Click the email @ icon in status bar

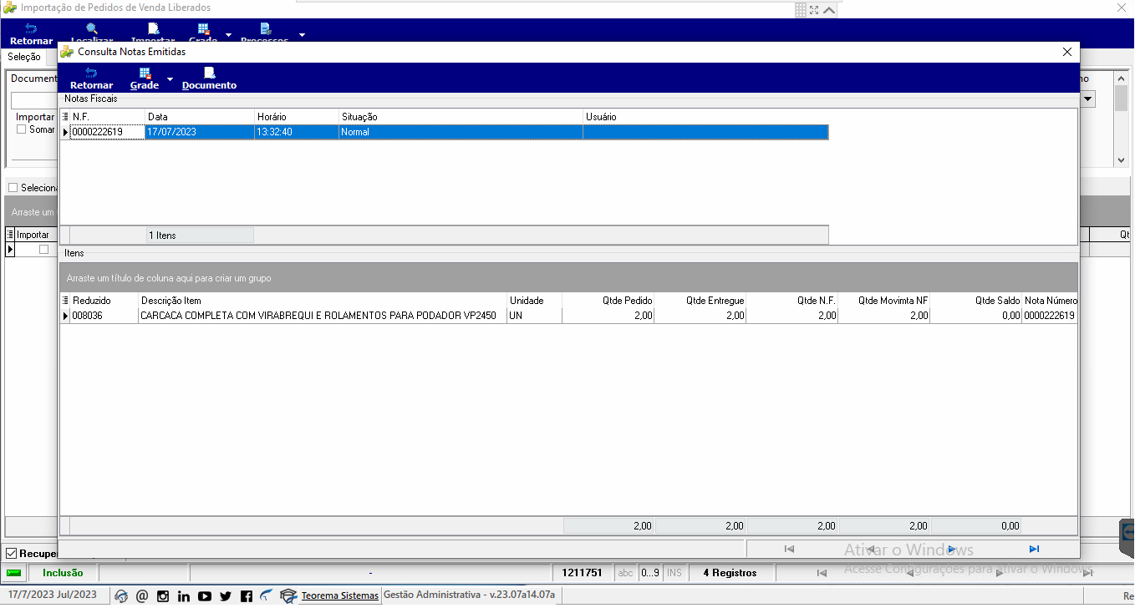[x=142, y=596]
